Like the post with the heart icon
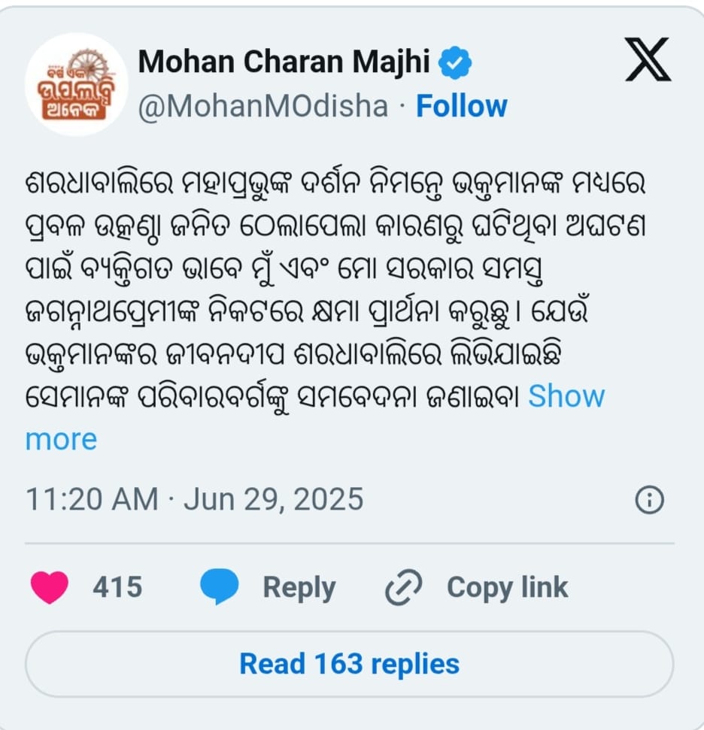This screenshot has width=704, height=730. 50,587
